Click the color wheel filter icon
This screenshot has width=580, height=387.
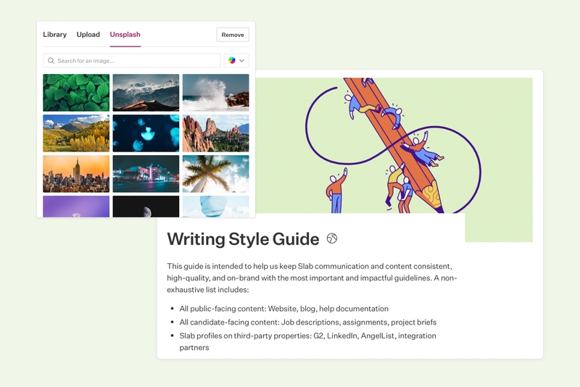click(232, 61)
